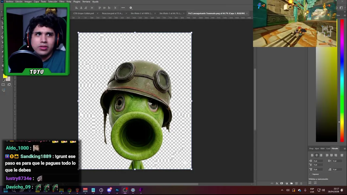Center paragraph text
Image resolution: width=347 pixels, height=195 pixels.
pos(317,155)
